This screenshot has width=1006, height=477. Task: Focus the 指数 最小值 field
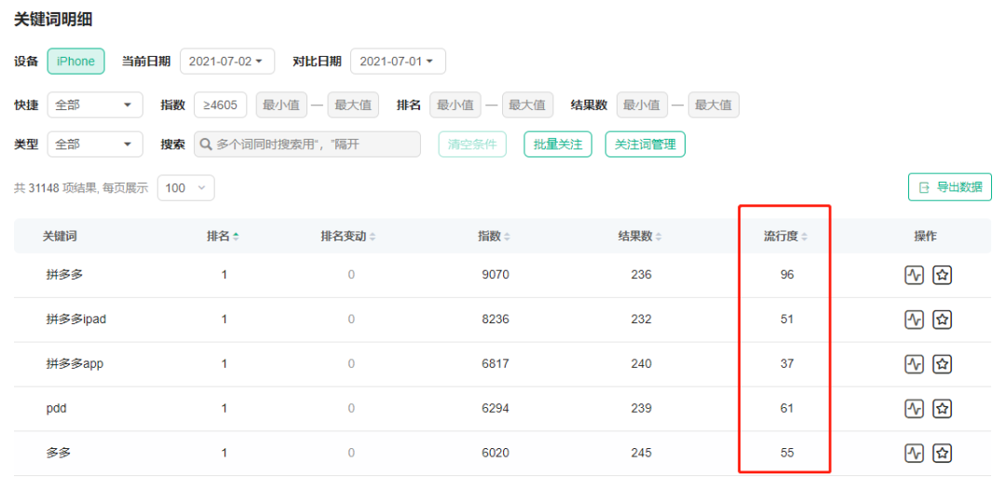(281, 105)
